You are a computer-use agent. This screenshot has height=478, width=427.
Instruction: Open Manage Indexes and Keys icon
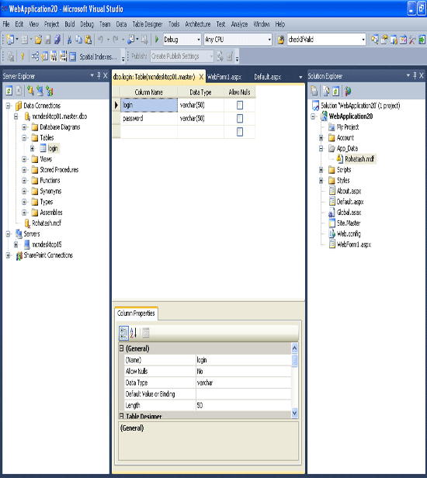44,57
